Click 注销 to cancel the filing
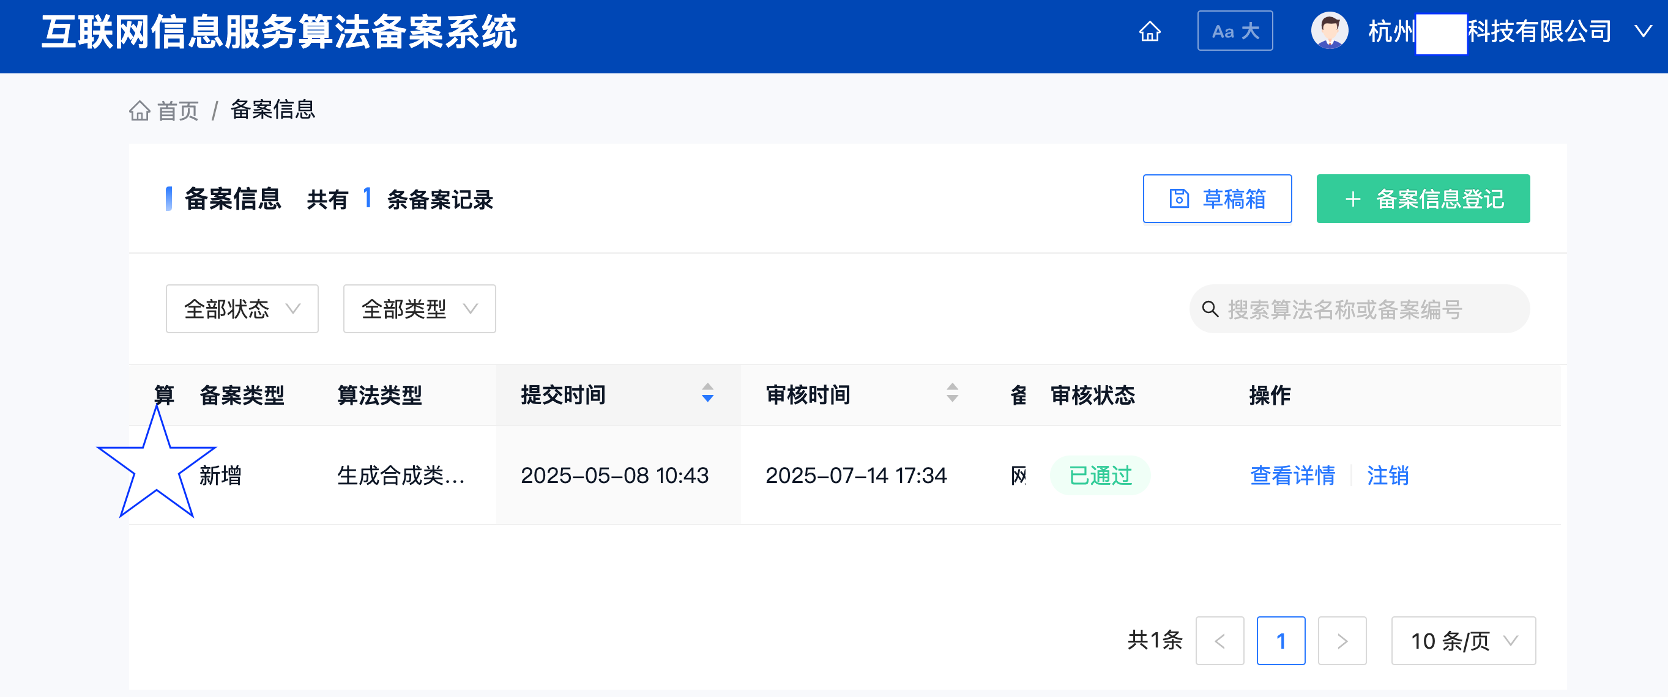Image resolution: width=1668 pixels, height=697 pixels. point(1387,476)
